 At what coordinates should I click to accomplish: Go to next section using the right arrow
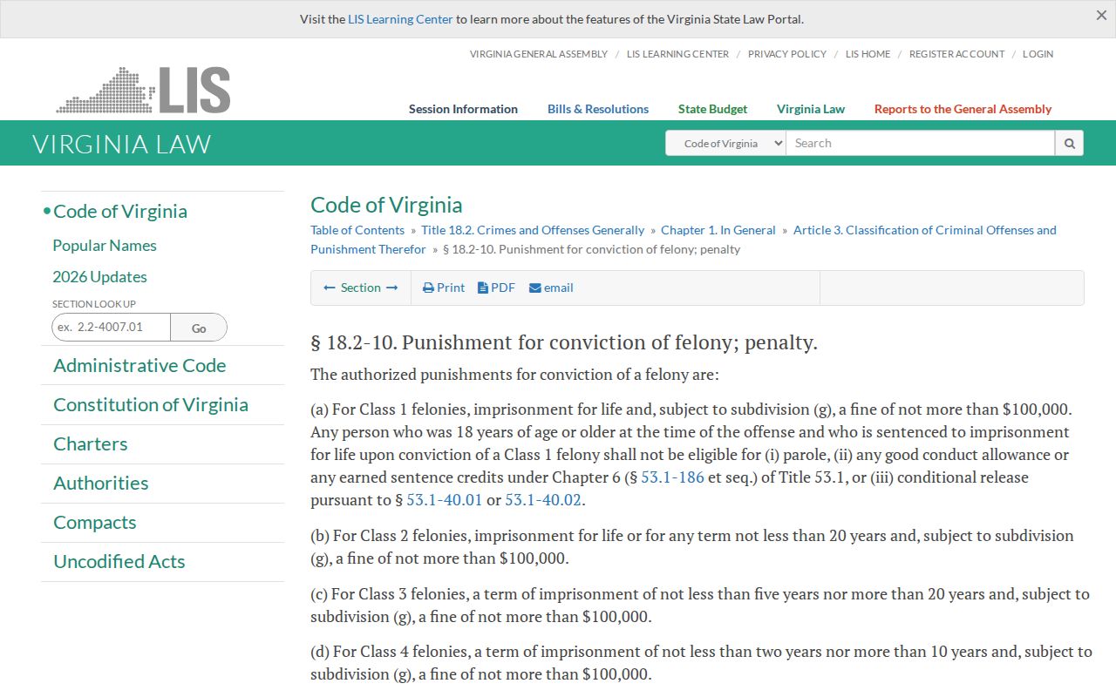pos(391,288)
